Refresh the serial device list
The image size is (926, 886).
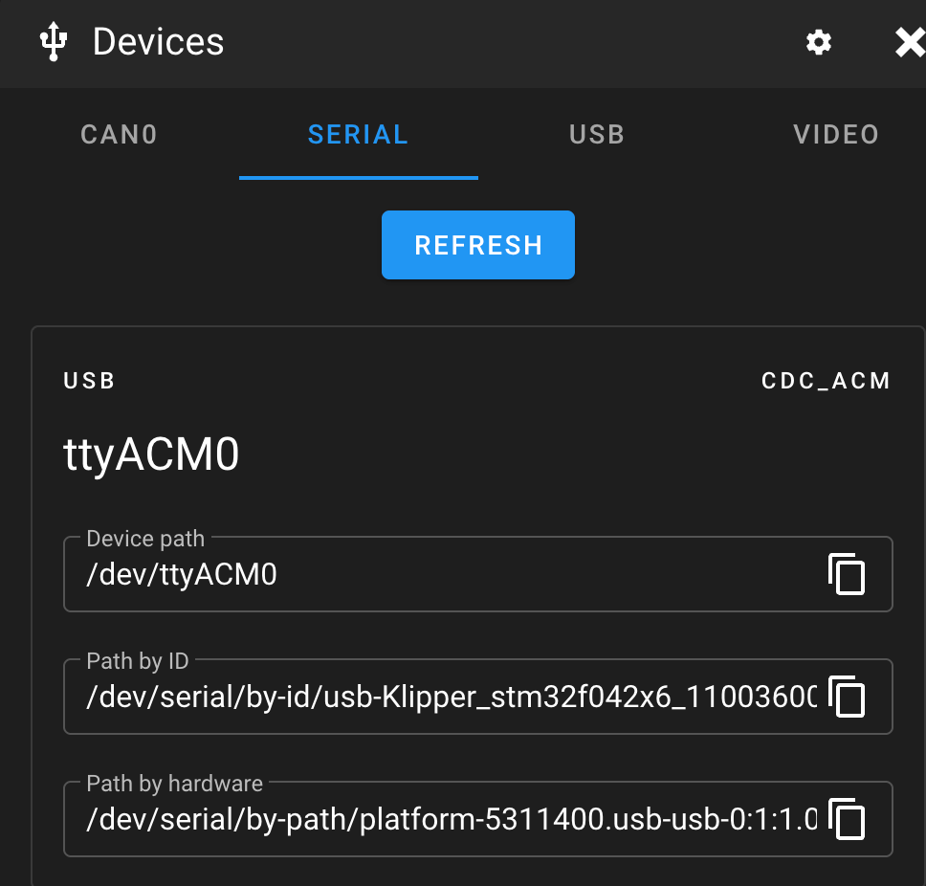(478, 245)
